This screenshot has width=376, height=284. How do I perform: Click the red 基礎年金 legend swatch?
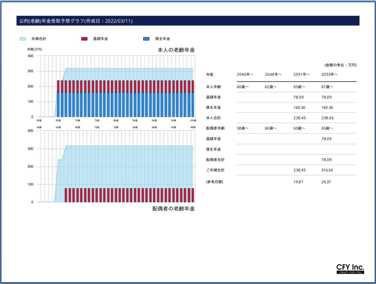85,39
